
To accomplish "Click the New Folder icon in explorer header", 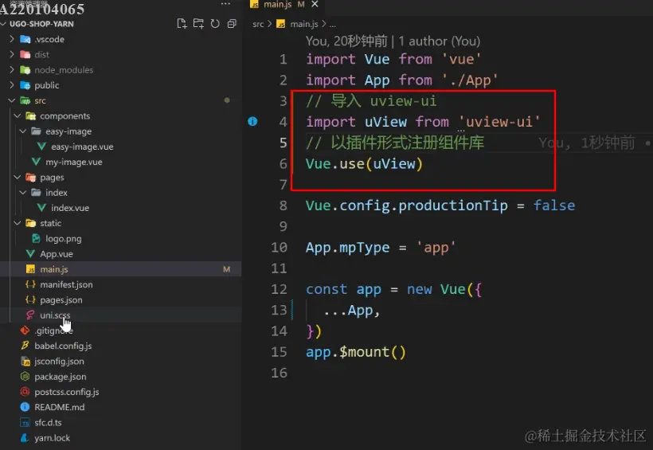I will (198, 24).
